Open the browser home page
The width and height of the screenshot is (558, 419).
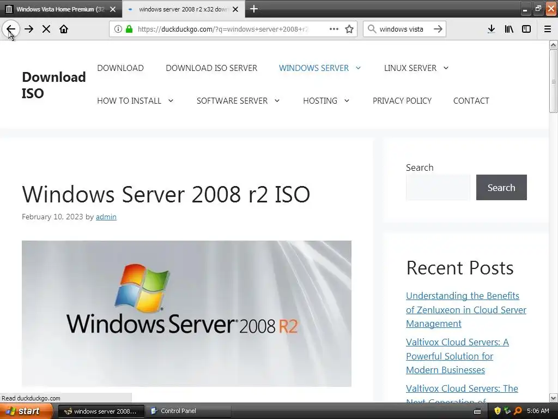coord(64,29)
